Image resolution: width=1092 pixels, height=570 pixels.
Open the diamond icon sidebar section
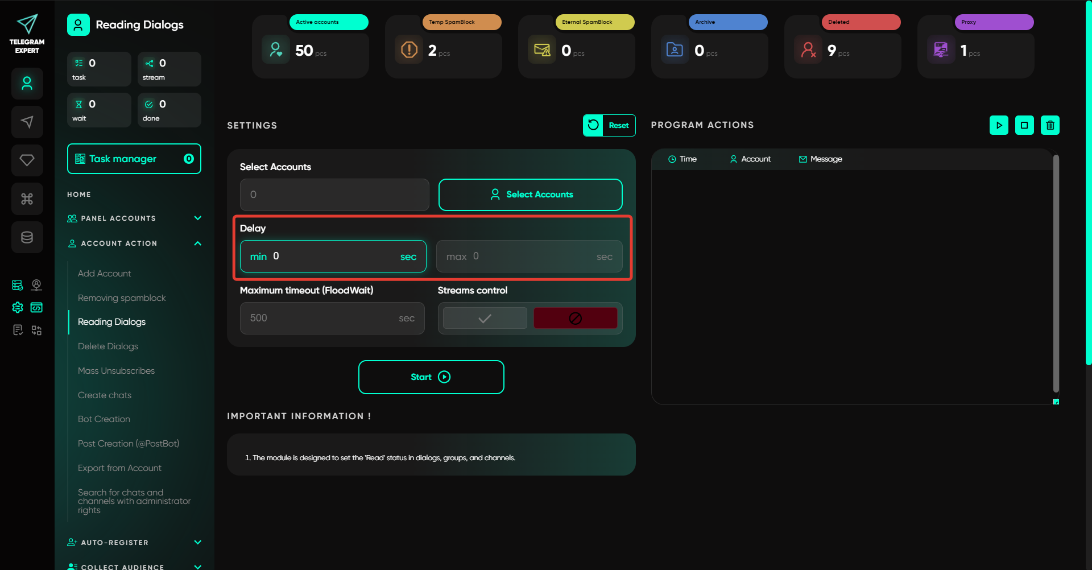[27, 160]
